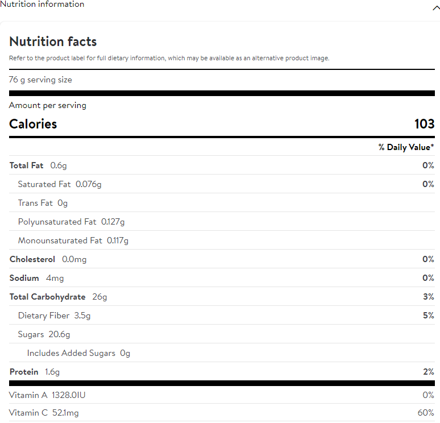The image size is (440, 423).
Task: Click the Total Fat row
Action: pos(38,165)
